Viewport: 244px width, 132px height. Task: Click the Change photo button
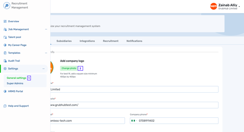point(69,68)
